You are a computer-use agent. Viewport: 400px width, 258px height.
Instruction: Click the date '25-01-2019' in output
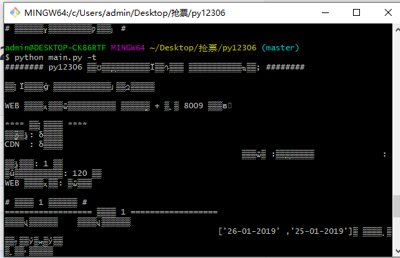pos(320,231)
